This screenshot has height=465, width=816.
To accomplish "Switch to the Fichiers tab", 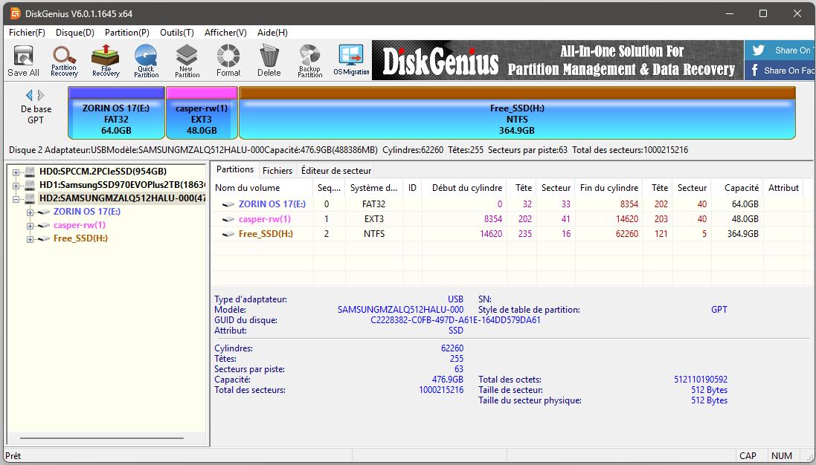I will click(277, 170).
